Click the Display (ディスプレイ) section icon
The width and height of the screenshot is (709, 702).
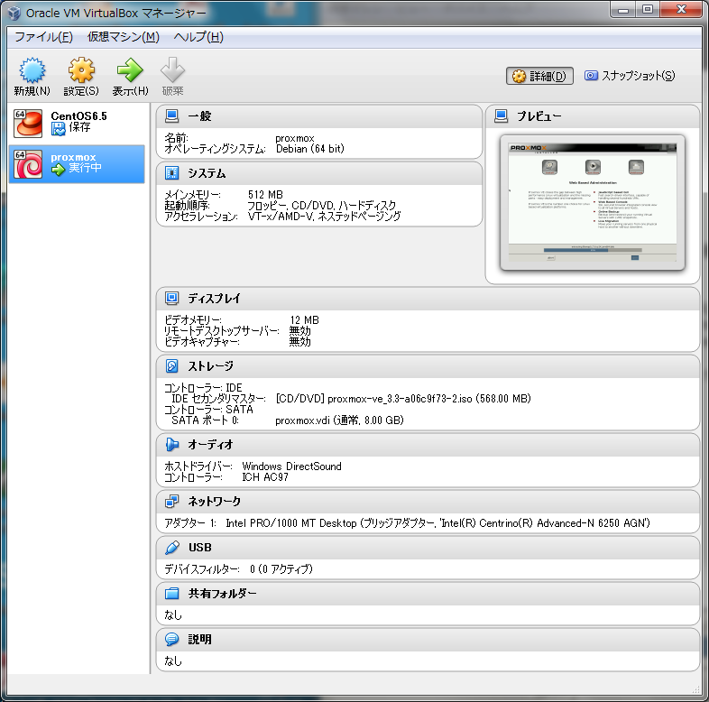click(x=171, y=298)
